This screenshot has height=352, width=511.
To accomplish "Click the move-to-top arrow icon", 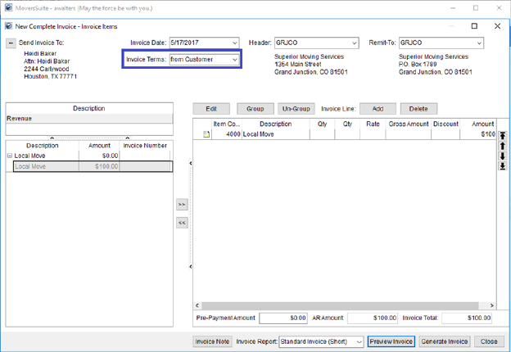I will [503, 136].
